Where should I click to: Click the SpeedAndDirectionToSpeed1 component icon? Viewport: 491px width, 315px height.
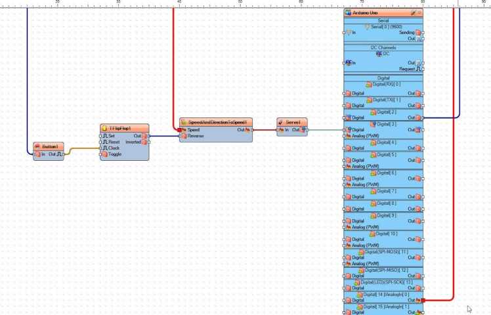click(184, 122)
